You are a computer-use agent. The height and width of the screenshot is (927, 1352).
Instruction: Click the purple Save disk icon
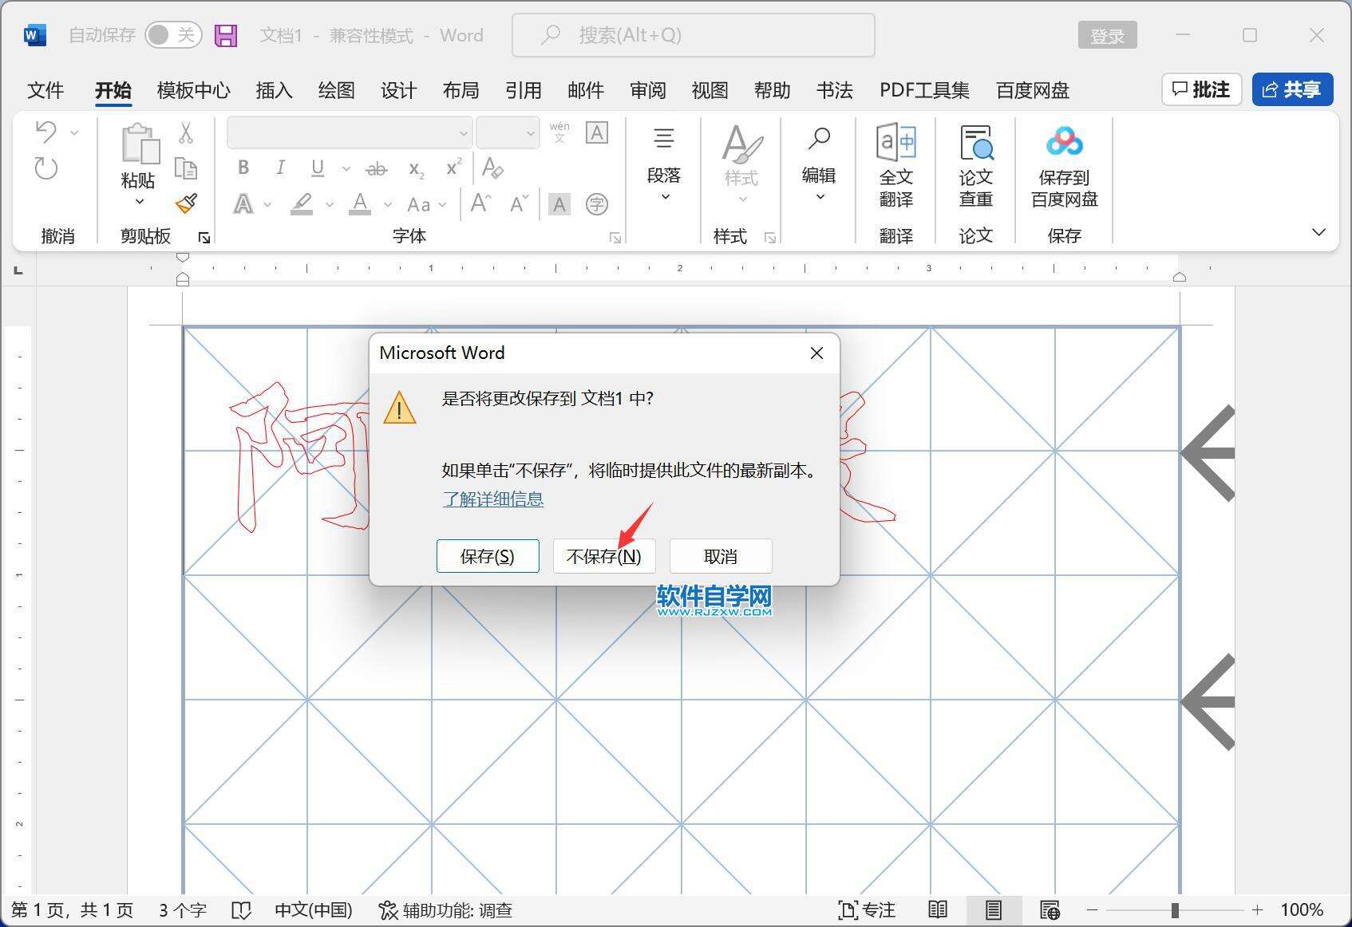click(226, 35)
